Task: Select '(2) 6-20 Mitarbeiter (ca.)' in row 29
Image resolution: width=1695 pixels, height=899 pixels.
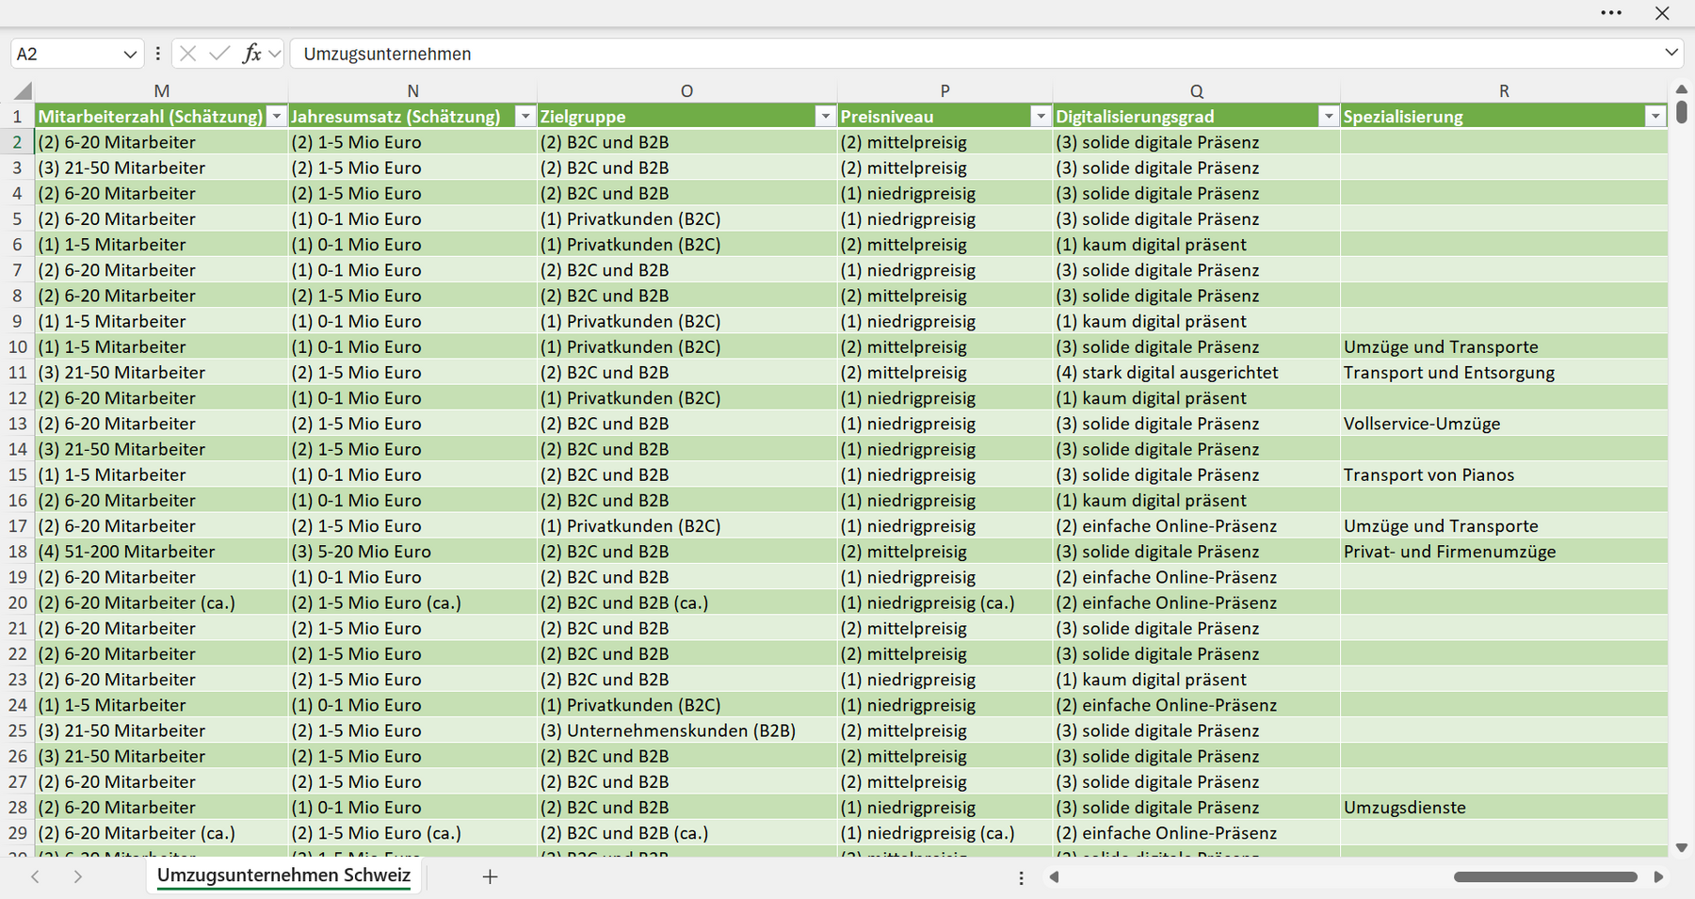Action: (x=162, y=833)
